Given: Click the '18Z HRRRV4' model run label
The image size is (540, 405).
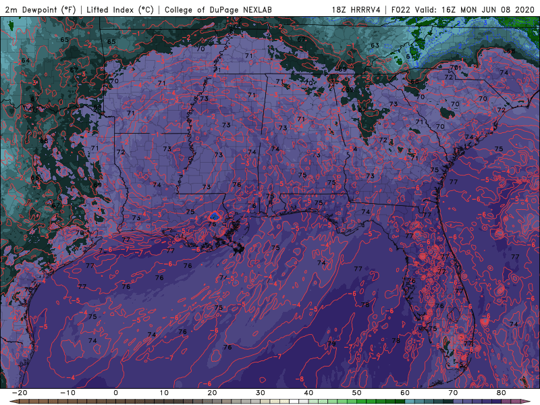Looking at the screenshot, I should tap(356, 10).
